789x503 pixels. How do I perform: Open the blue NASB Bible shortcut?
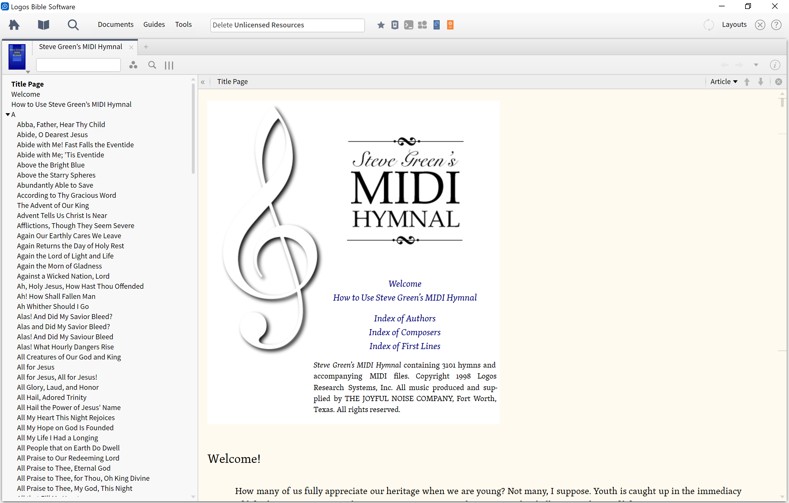436,25
